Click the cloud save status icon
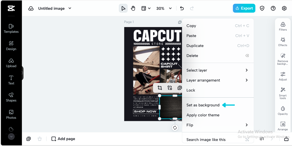The height and width of the screenshot is (146, 292). [31, 8]
